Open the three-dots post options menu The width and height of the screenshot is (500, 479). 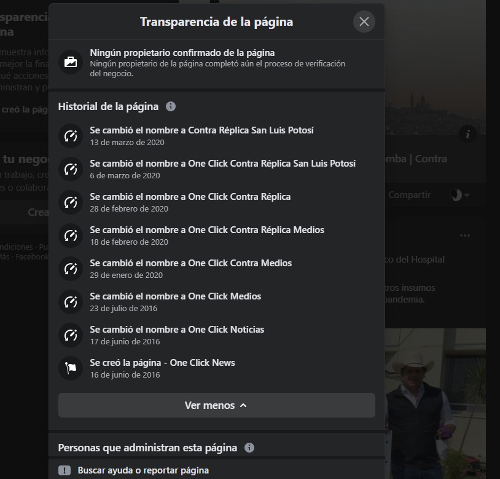(x=465, y=236)
